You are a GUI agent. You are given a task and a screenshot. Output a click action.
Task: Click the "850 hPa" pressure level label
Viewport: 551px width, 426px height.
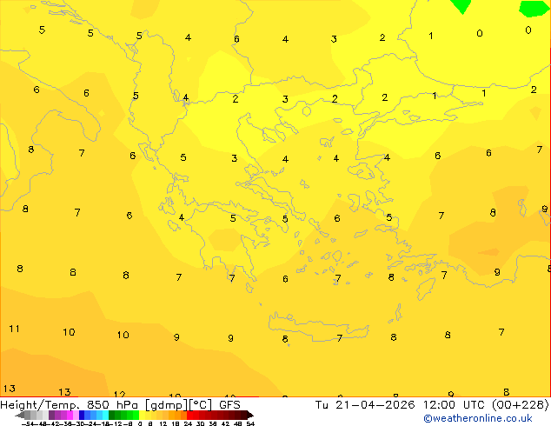pos(114,405)
